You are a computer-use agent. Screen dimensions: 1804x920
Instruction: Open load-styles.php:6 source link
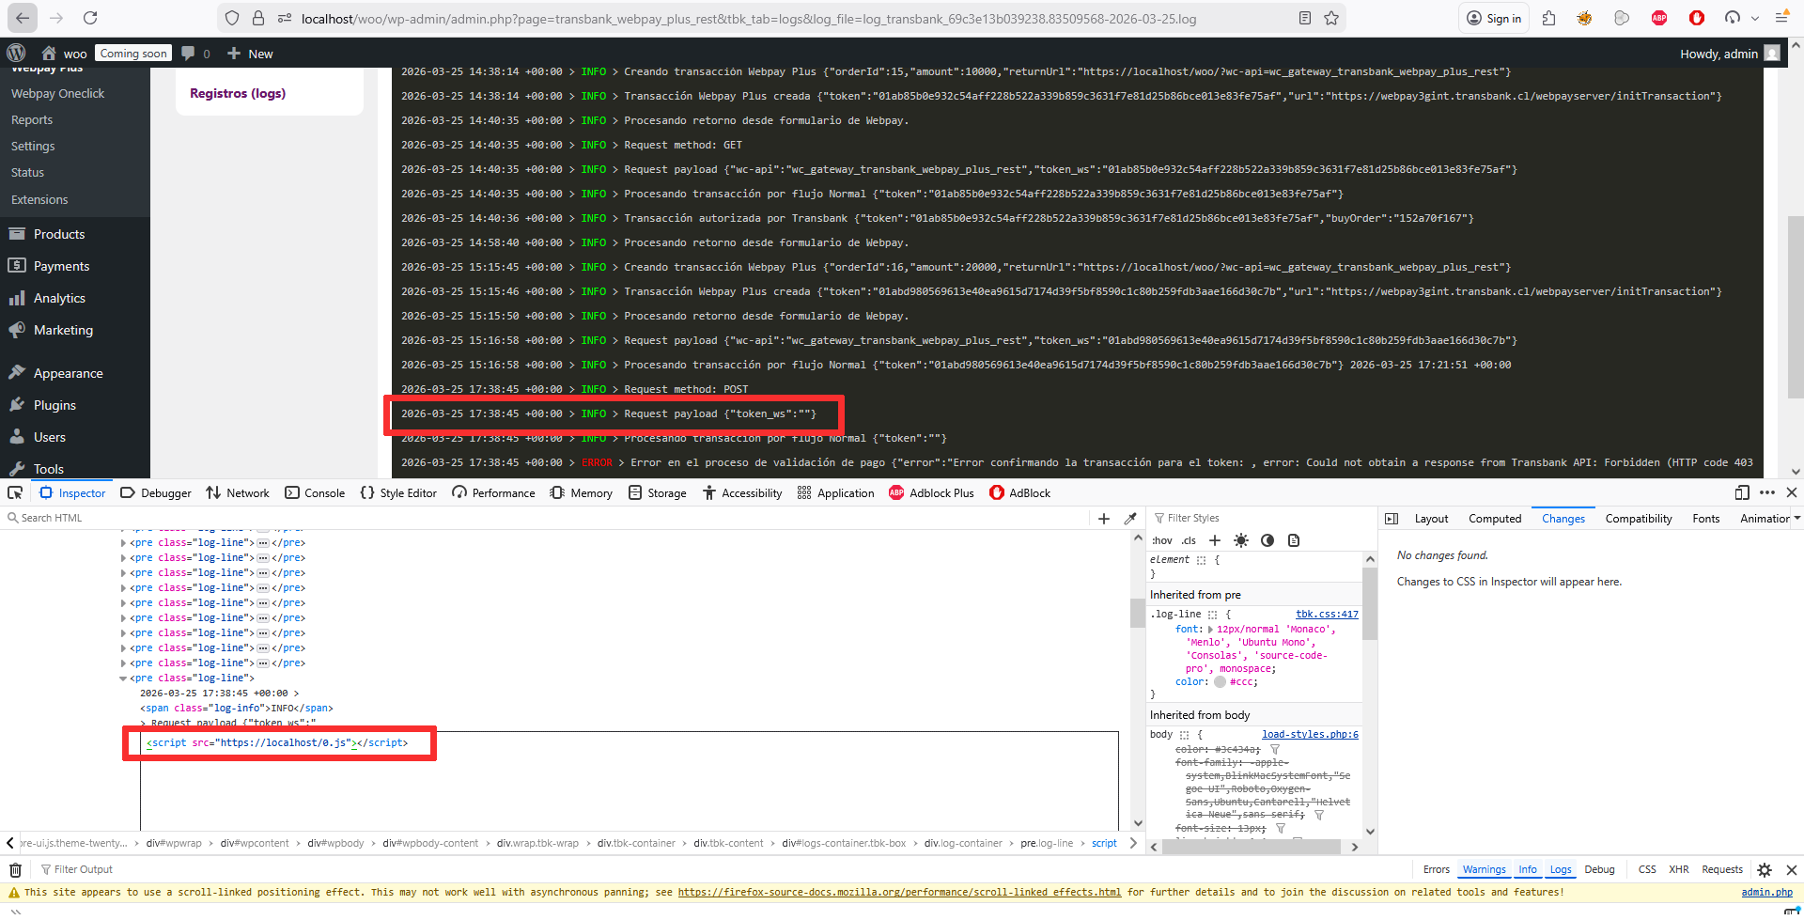[x=1310, y=735]
